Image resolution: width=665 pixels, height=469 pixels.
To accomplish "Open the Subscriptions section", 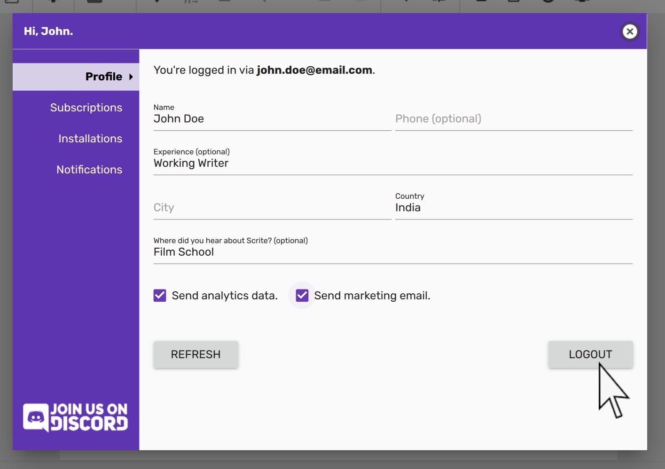I will (x=86, y=108).
